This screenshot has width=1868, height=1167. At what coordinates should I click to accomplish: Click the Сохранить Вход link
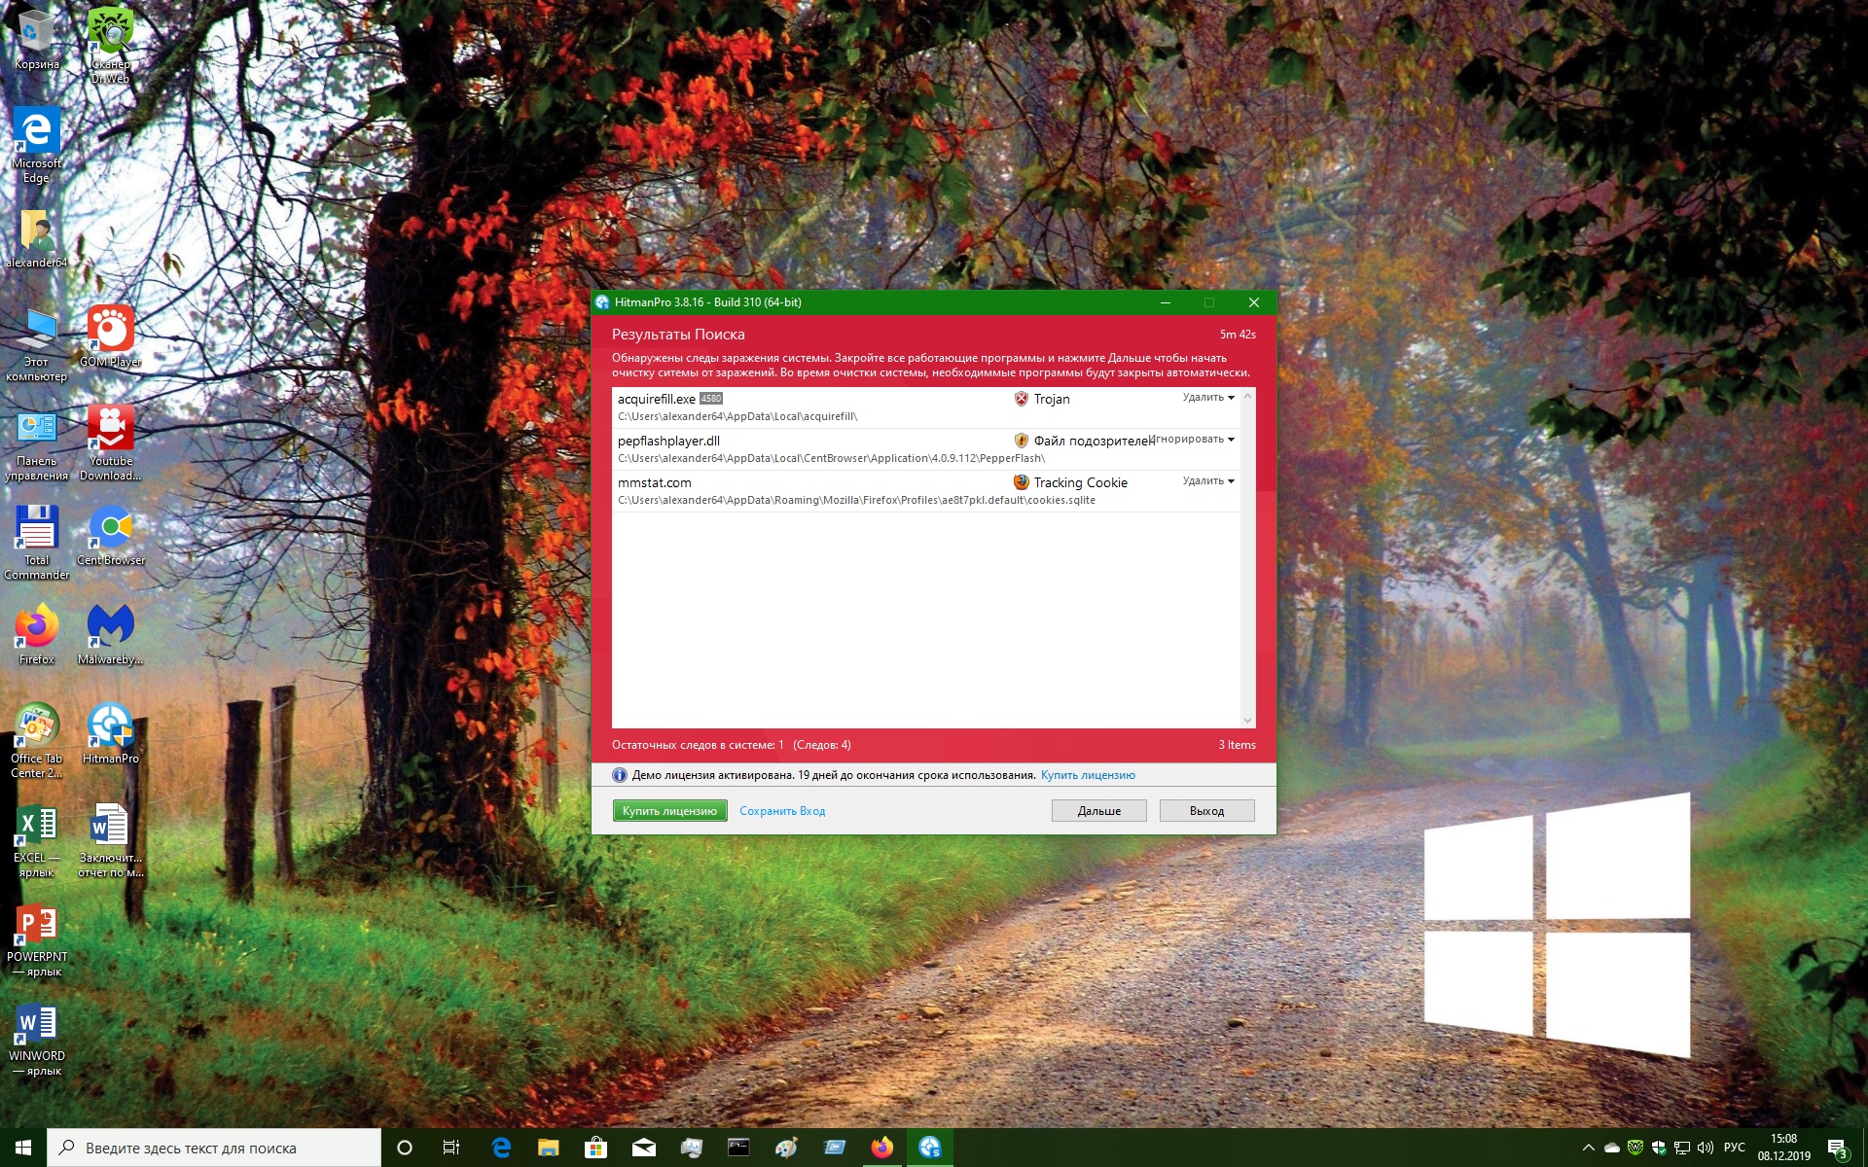[x=781, y=811]
